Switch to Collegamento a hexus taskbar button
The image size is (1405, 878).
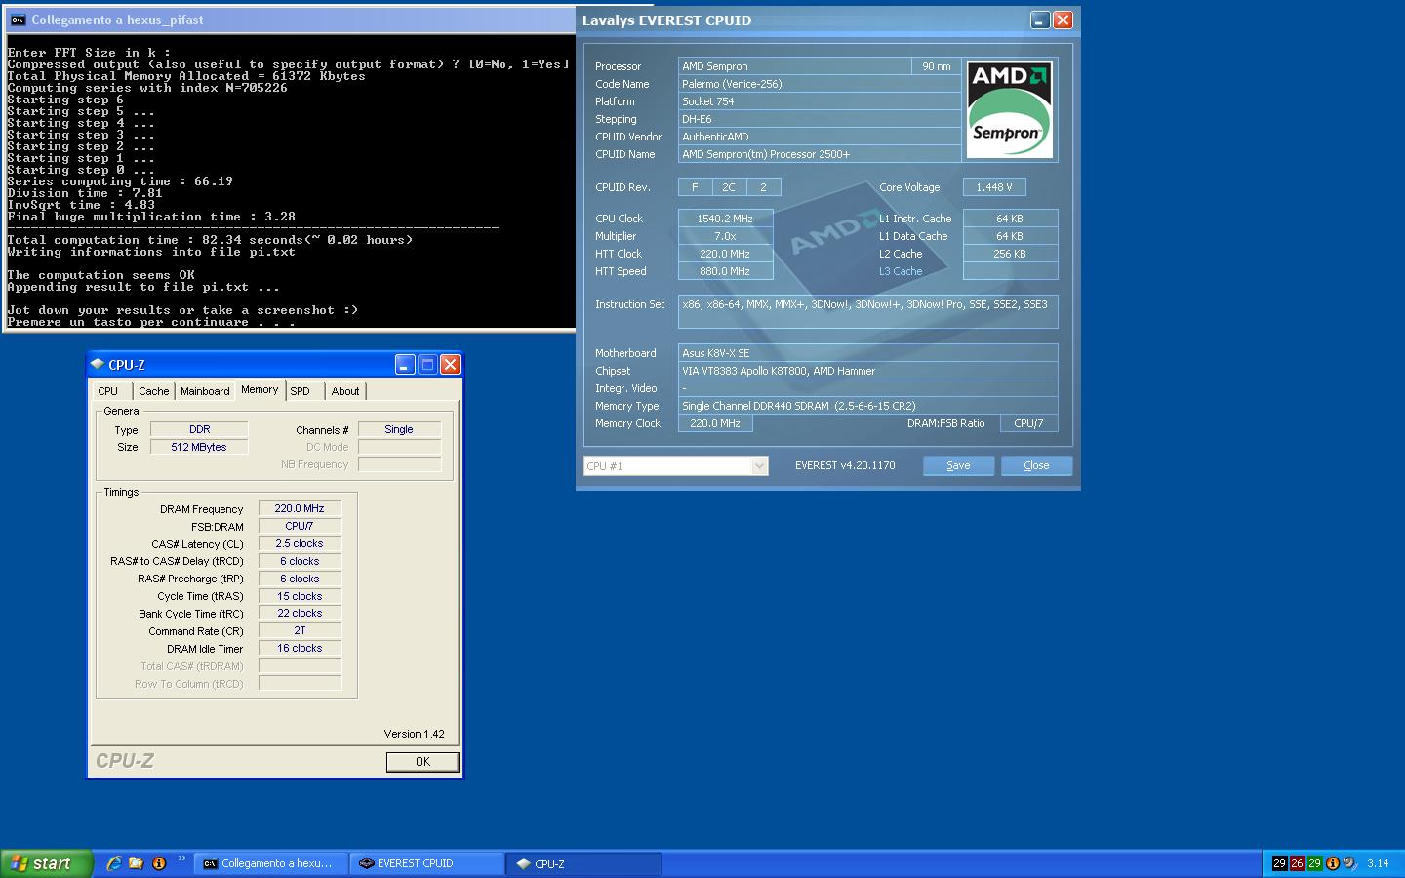(271, 863)
